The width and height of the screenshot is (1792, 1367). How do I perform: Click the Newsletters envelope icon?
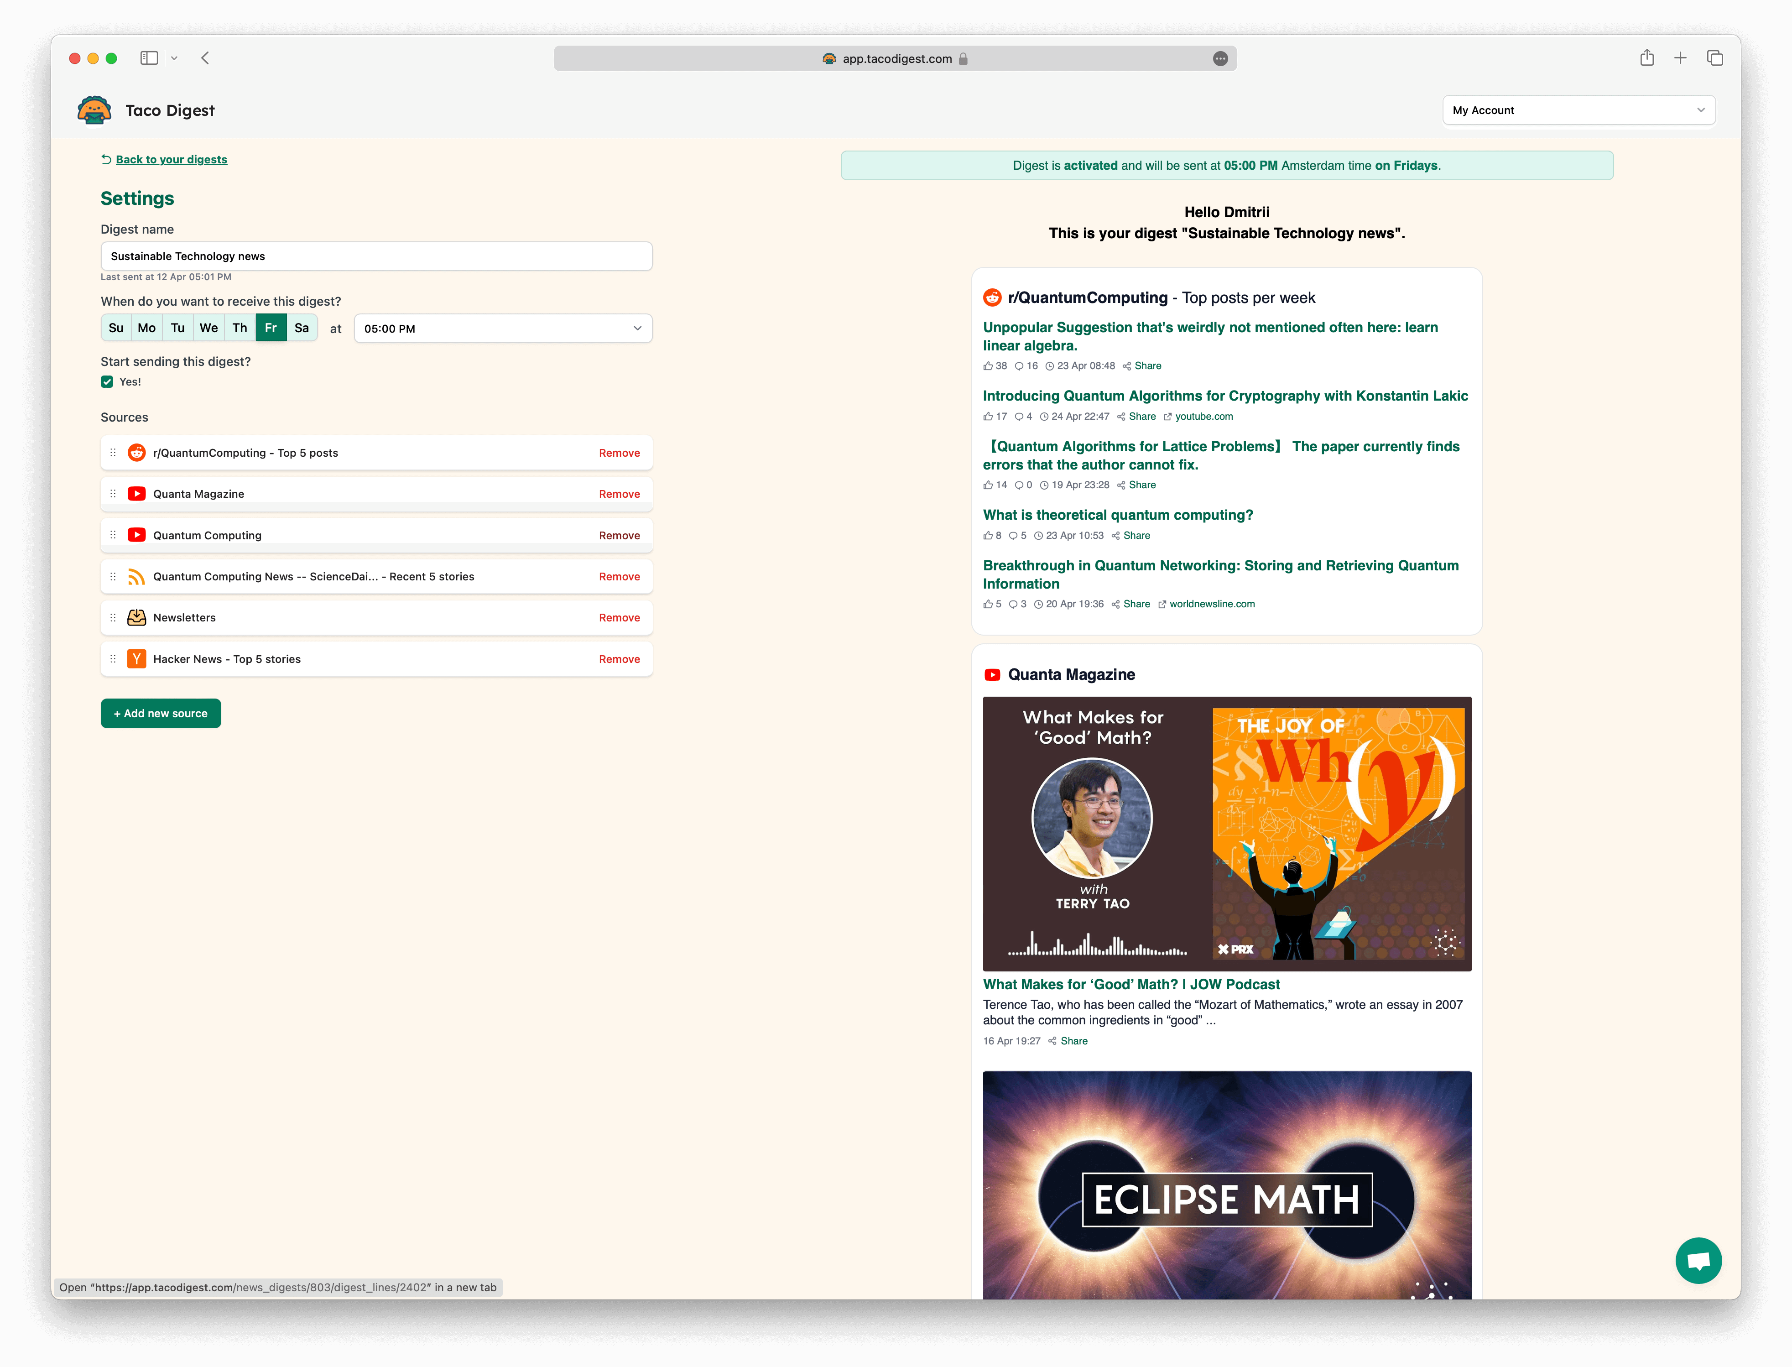click(x=138, y=617)
